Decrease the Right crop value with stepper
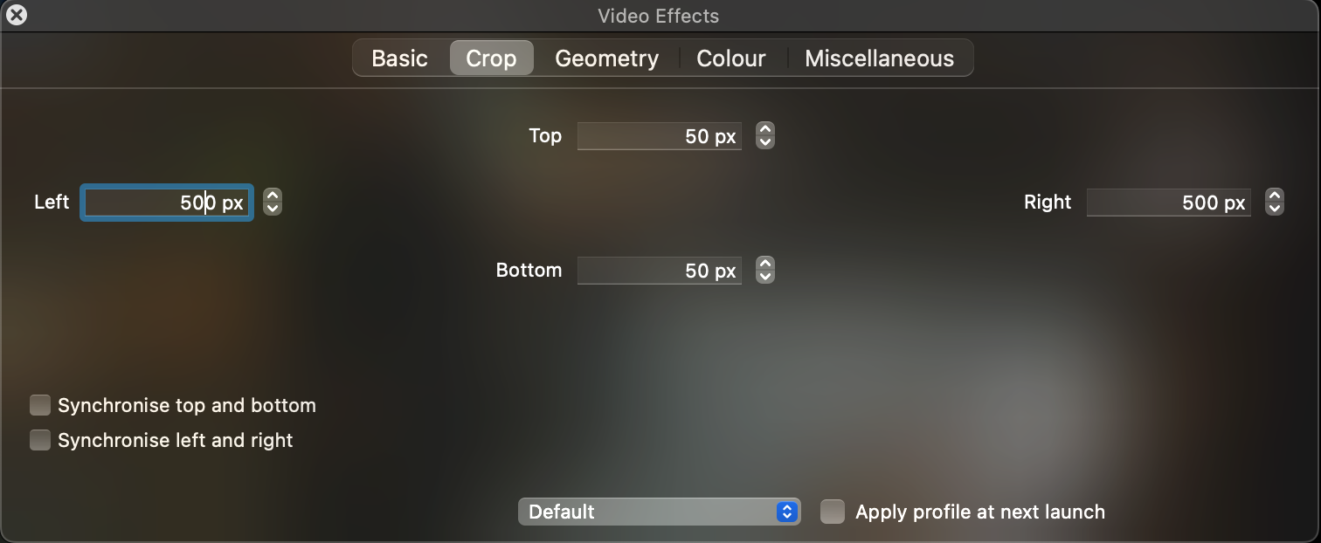 [1275, 209]
